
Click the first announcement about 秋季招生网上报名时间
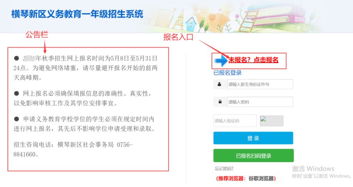85,68
